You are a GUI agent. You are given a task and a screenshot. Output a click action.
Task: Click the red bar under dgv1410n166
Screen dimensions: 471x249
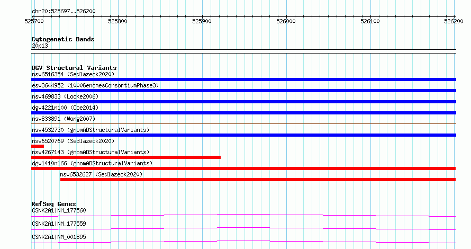tap(243, 168)
